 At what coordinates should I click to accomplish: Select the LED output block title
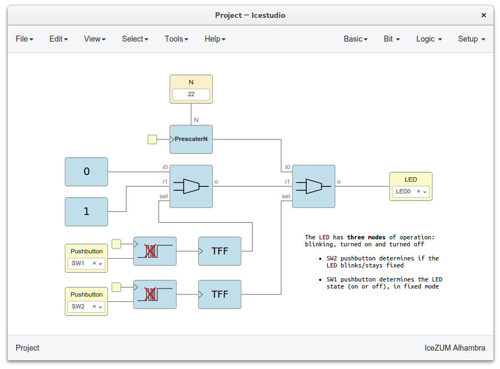tap(411, 179)
